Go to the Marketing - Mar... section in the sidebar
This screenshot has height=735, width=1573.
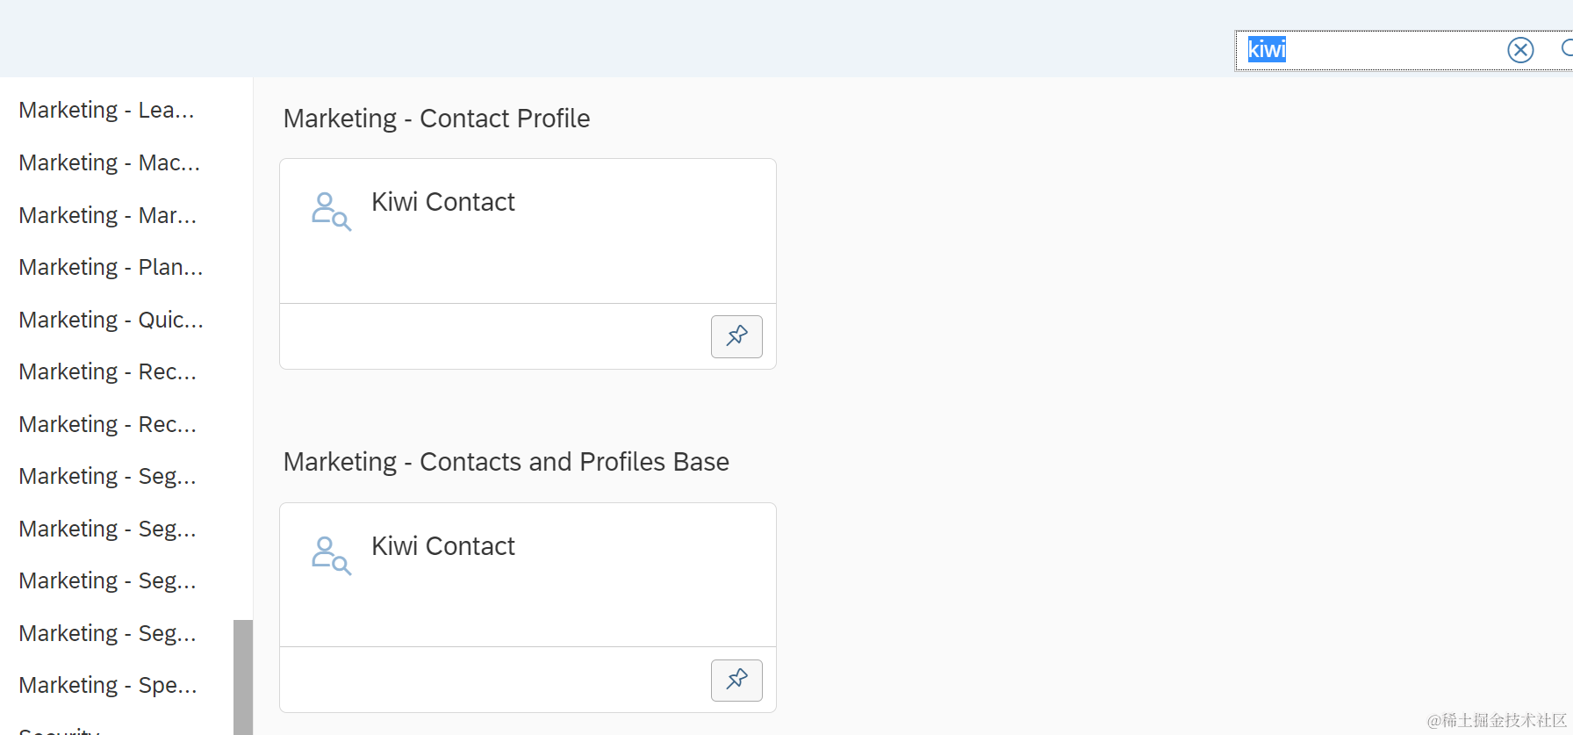[107, 216]
